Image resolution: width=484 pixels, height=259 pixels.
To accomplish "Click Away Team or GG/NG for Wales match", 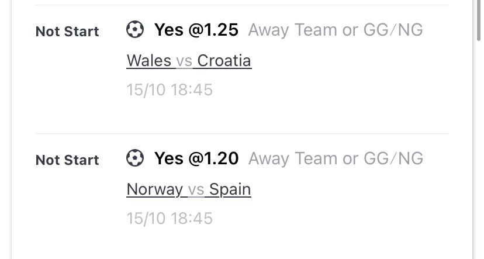I will (x=336, y=30).
